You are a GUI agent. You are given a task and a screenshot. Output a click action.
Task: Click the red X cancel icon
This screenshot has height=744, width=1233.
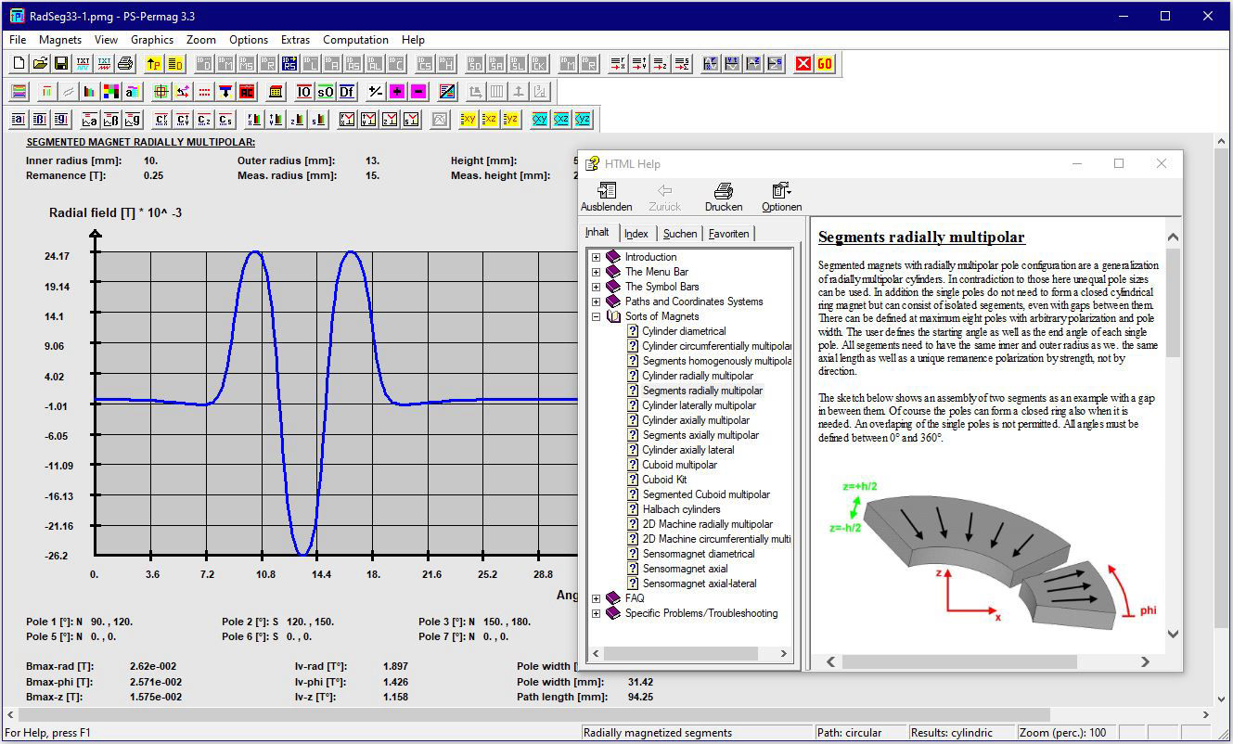pyautogui.click(x=803, y=64)
